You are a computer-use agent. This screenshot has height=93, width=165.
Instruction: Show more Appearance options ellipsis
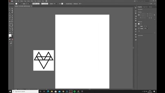(x=155, y=33)
